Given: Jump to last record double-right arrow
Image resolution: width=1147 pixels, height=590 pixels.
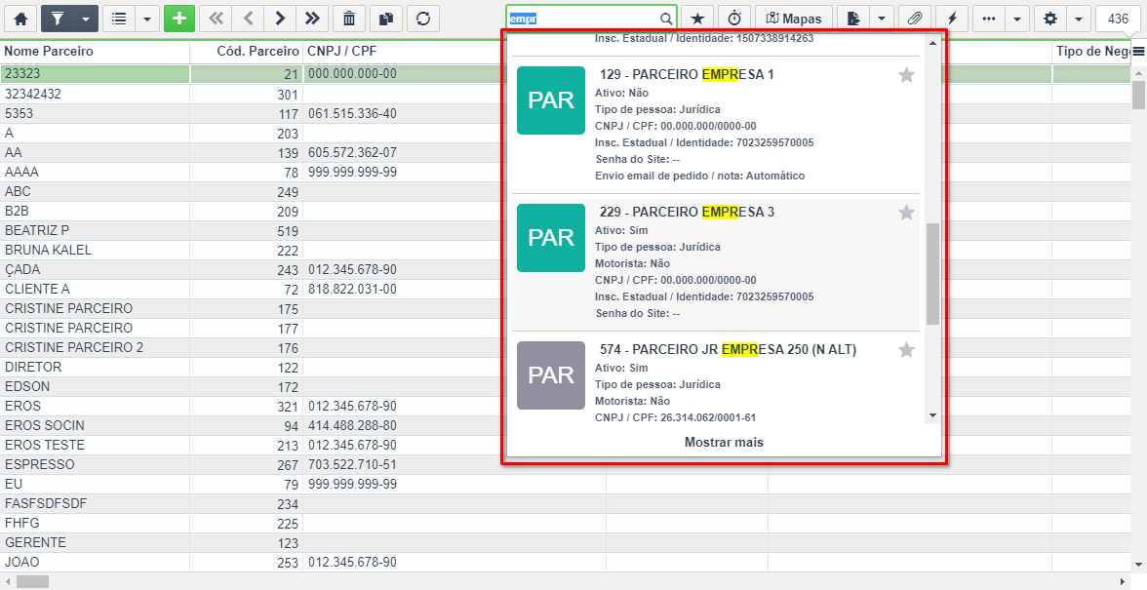Looking at the screenshot, I should pyautogui.click(x=312, y=19).
